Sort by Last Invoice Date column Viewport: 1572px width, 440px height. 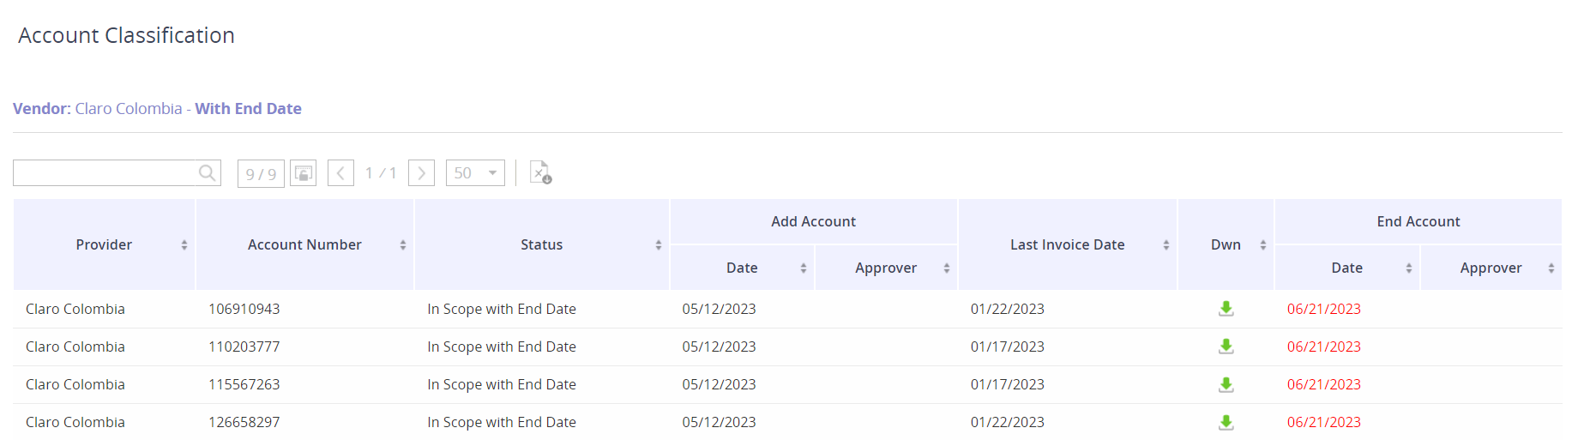click(x=1068, y=244)
